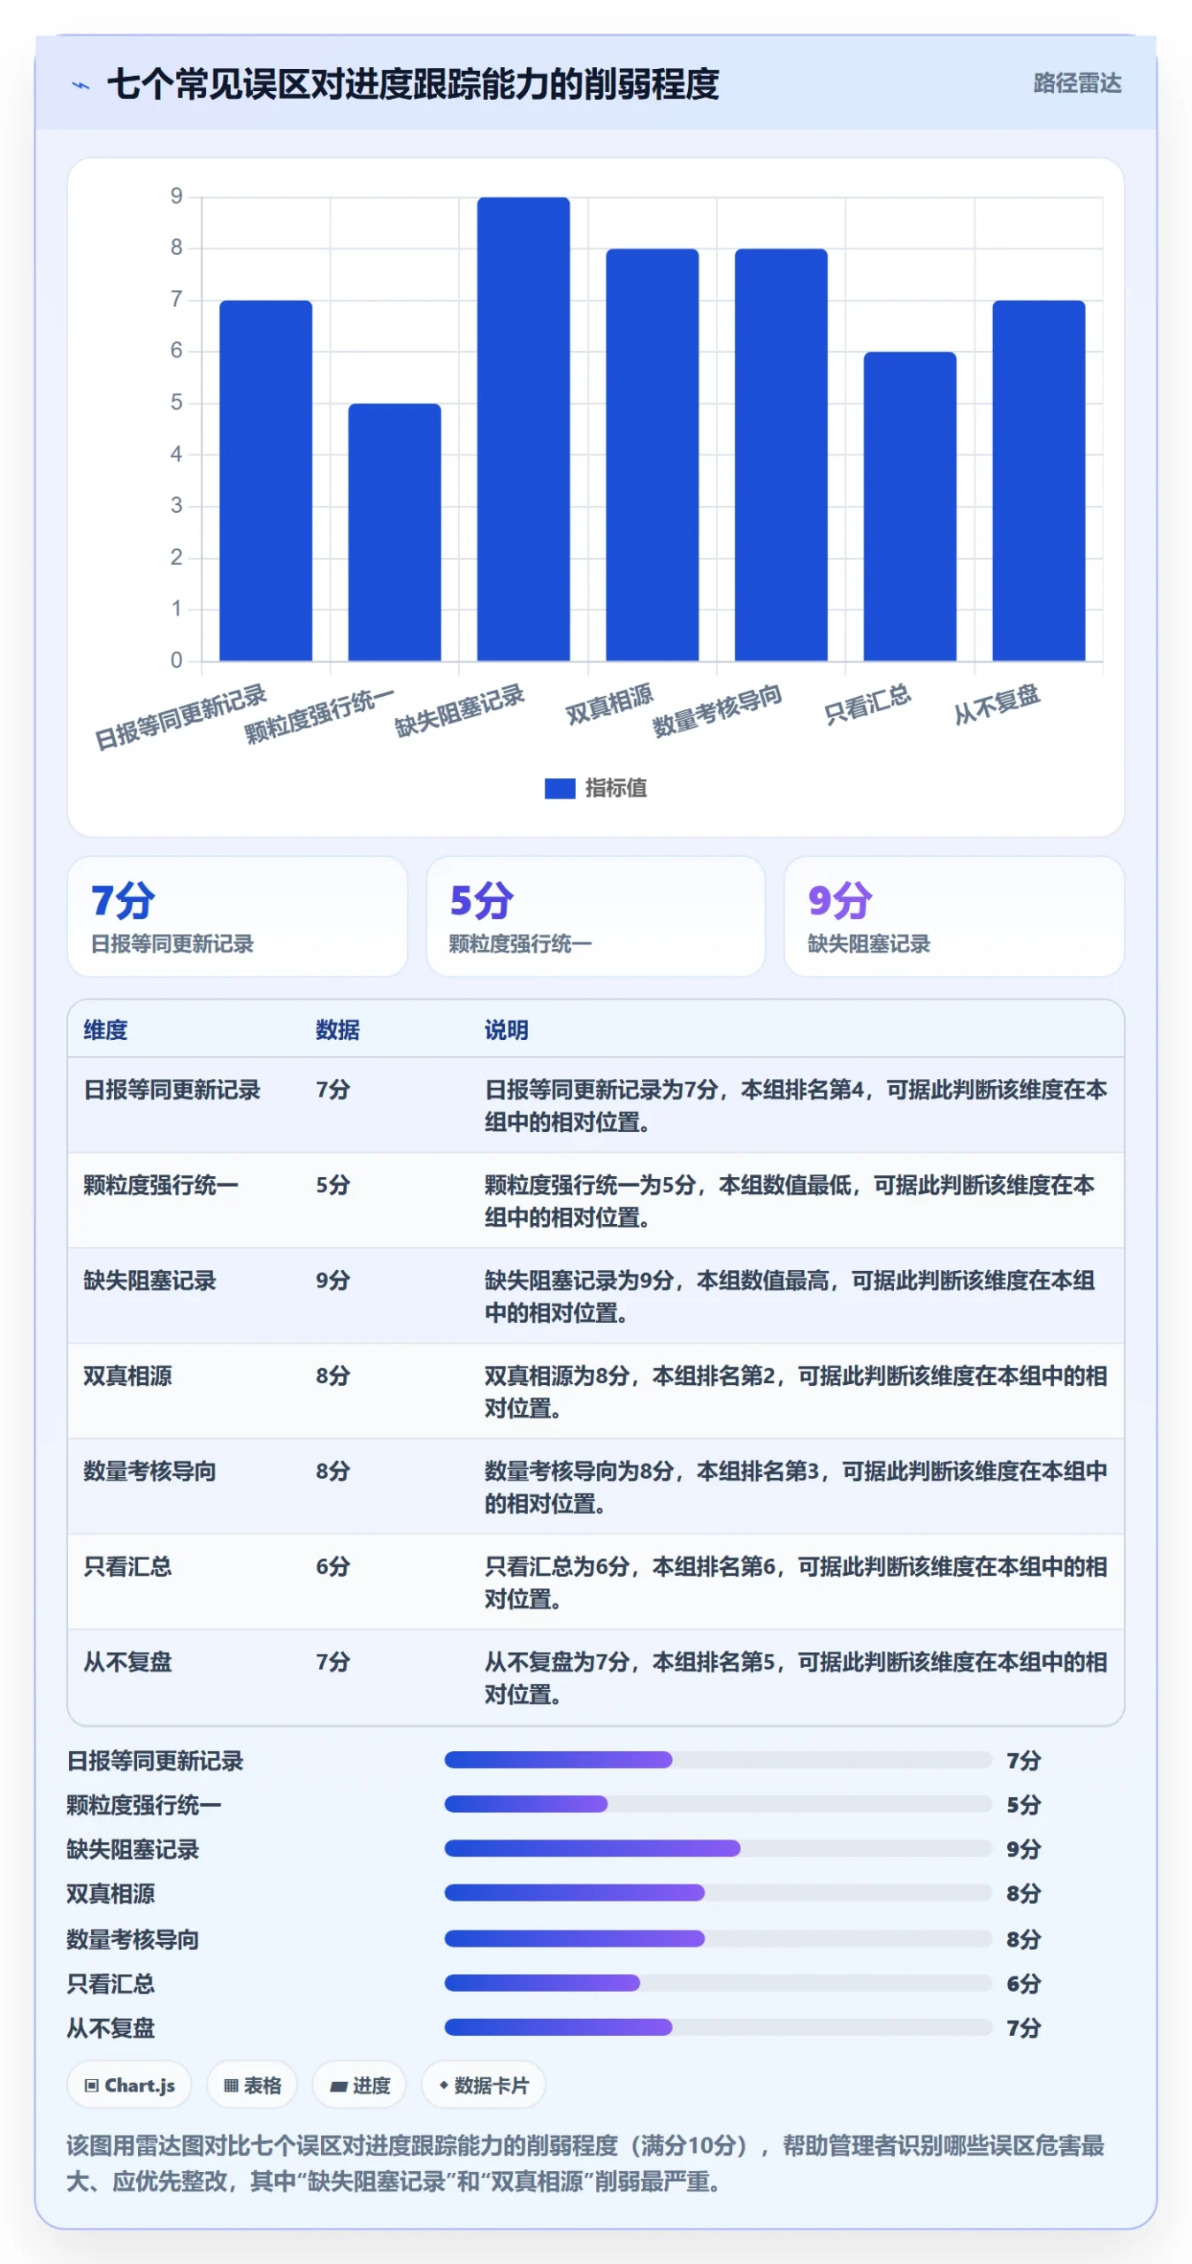Click the 缺失阻塞记录 bar in chart
The image size is (1192, 2264).
pyautogui.click(x=523, y=428)
